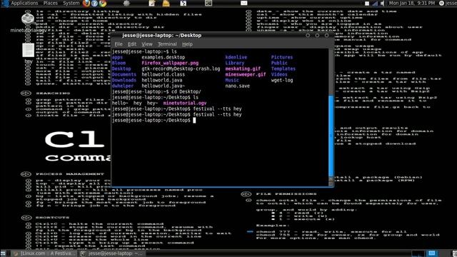Viewport: 457px width, 257px height.
Task: Click the date and time clock
Action: [x=412, y=3]
